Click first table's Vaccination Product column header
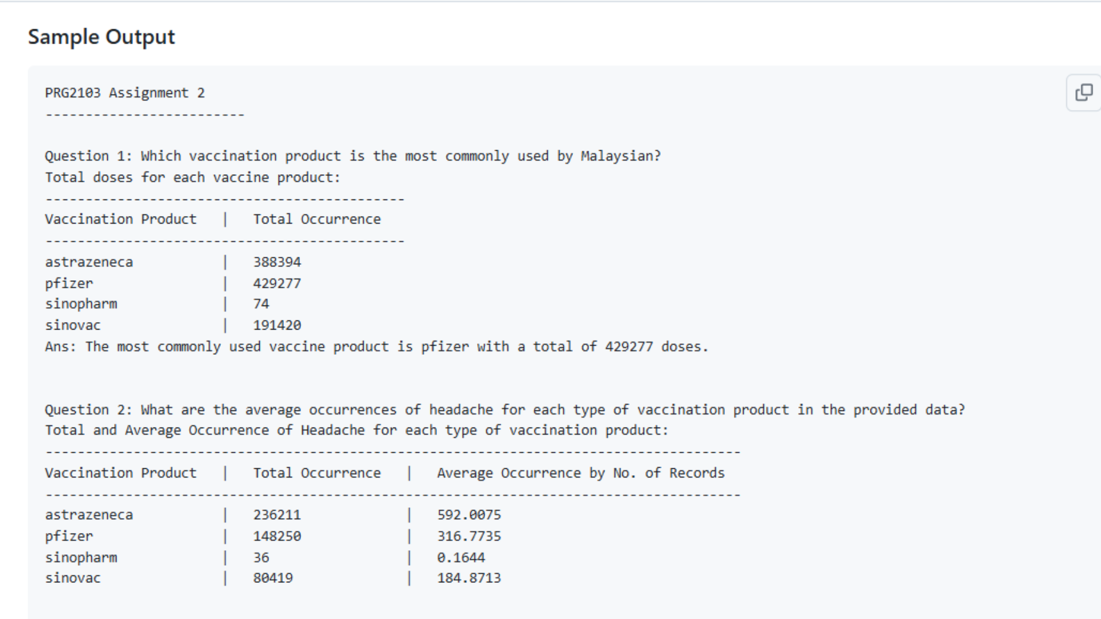The image size is (1101, 619). [x=120, y=219]
